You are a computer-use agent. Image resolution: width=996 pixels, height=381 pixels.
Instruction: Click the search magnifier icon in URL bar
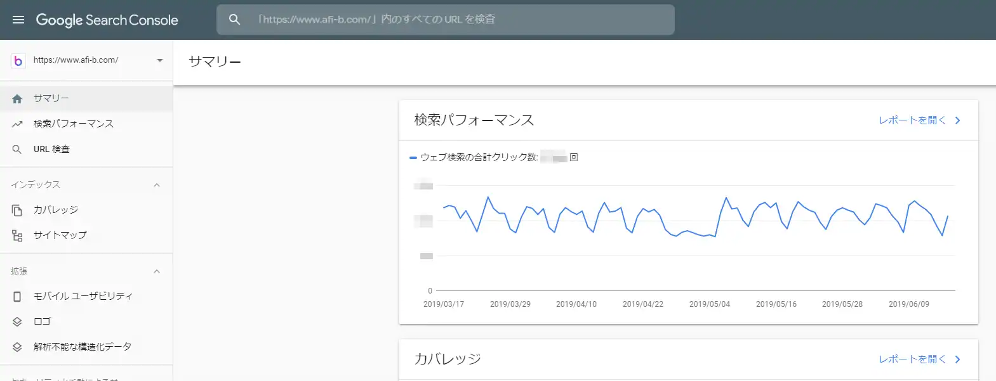[234, 20]
